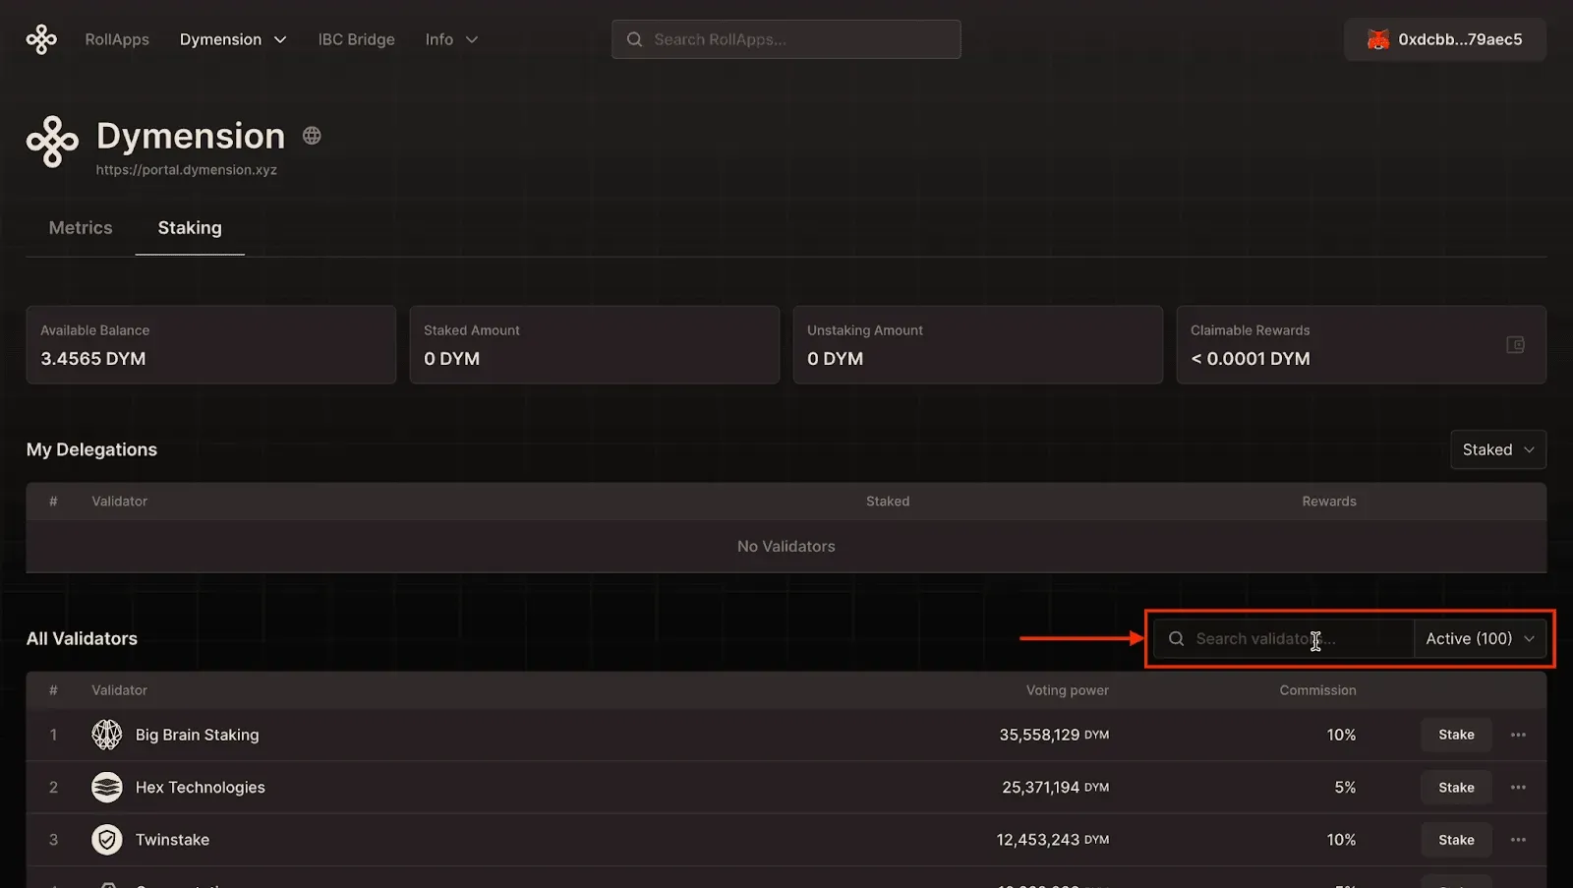
Task: Focus the Search validators field
Action: tap(1284, 639)
